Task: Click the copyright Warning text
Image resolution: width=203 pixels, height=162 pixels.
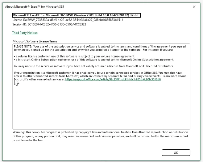Action: 100,136
